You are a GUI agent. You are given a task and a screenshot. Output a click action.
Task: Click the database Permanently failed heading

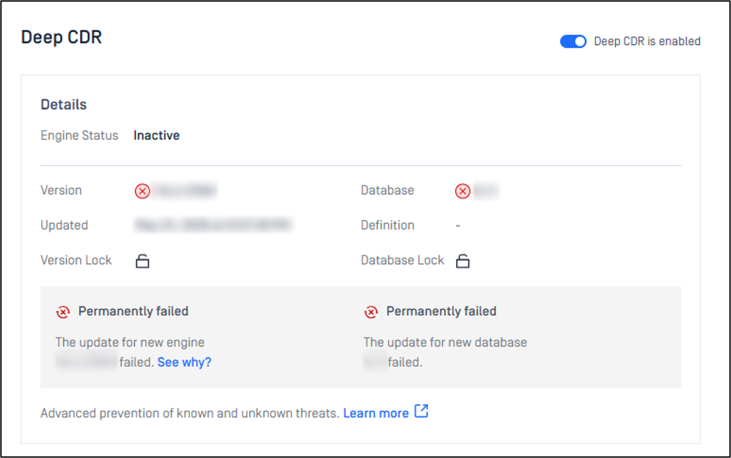click(x=441, y=311)
